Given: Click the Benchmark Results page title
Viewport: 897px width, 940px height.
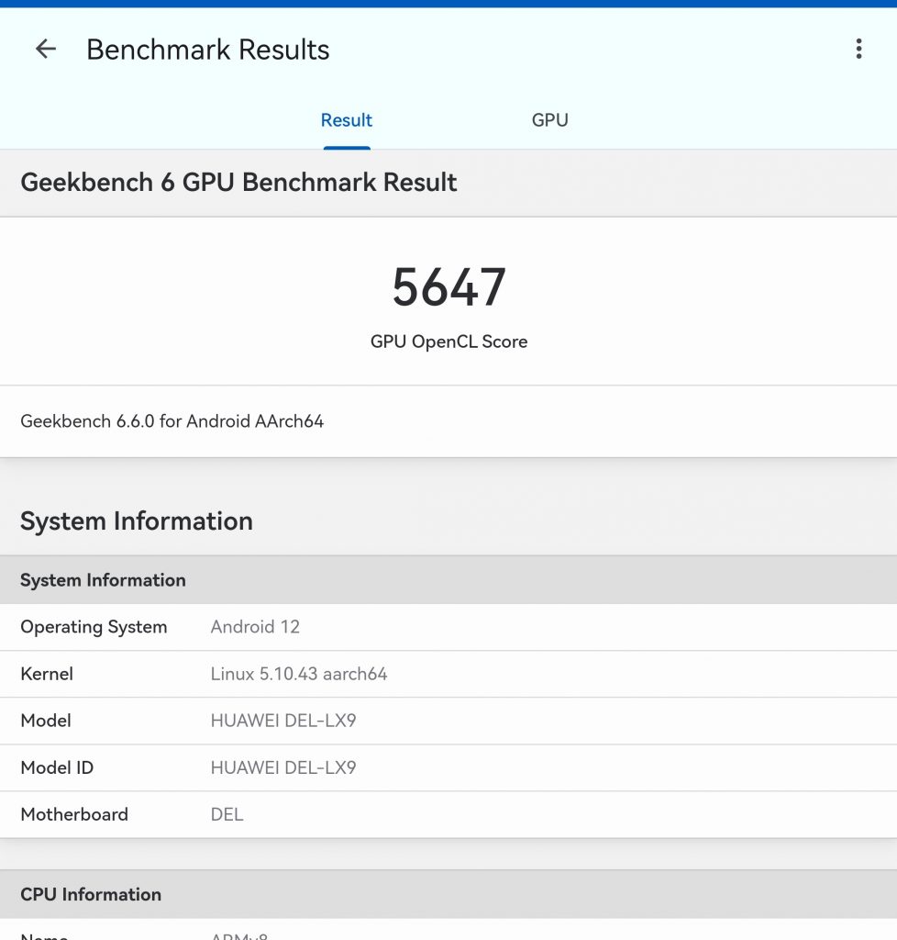Looking at the screenshot, I should pyautogui.click(x=208, y=50).
